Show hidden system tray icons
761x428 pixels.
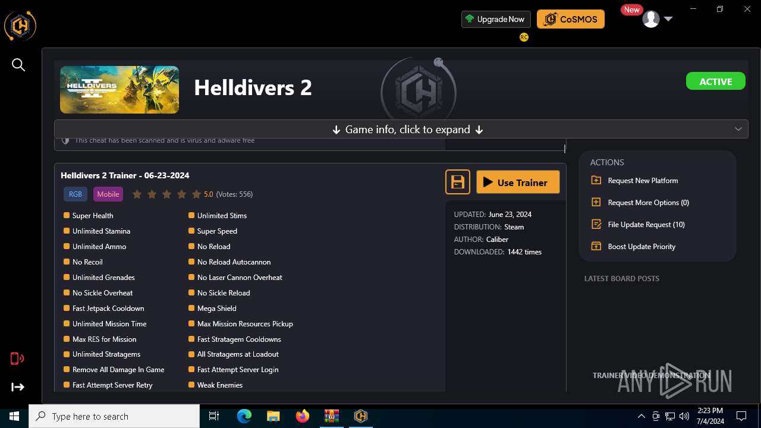tap(641, 416)
